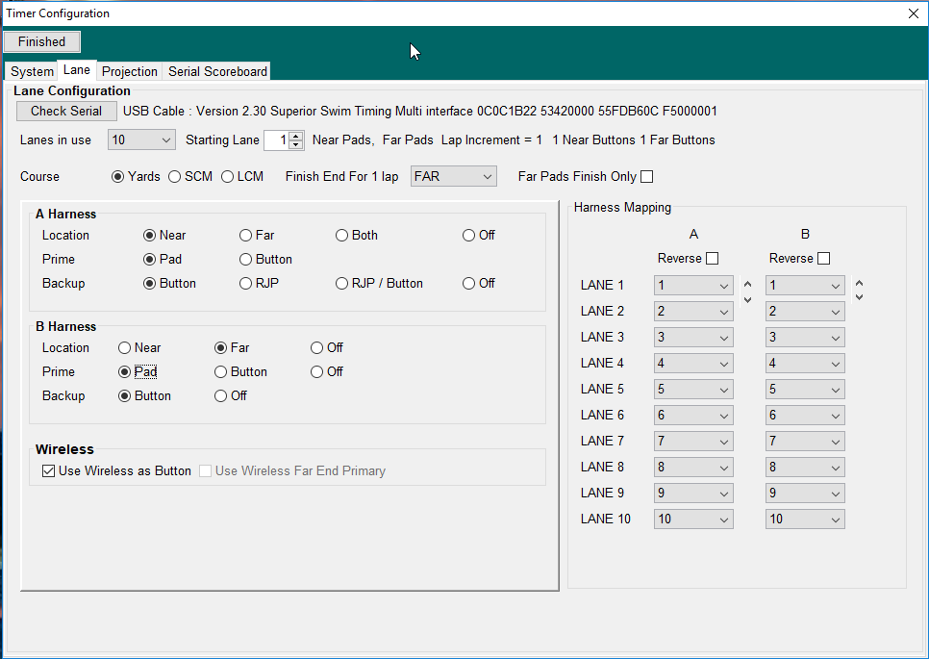Viewport: 929px width, 659px height.
Task: Enable the Far Pads Finish Only checkbox
Action: point(646,177)
